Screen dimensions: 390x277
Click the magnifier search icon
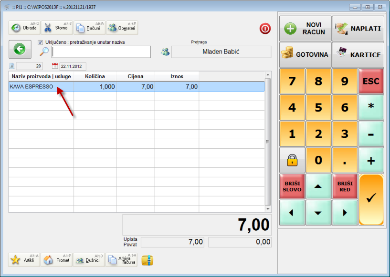[44, 51]
